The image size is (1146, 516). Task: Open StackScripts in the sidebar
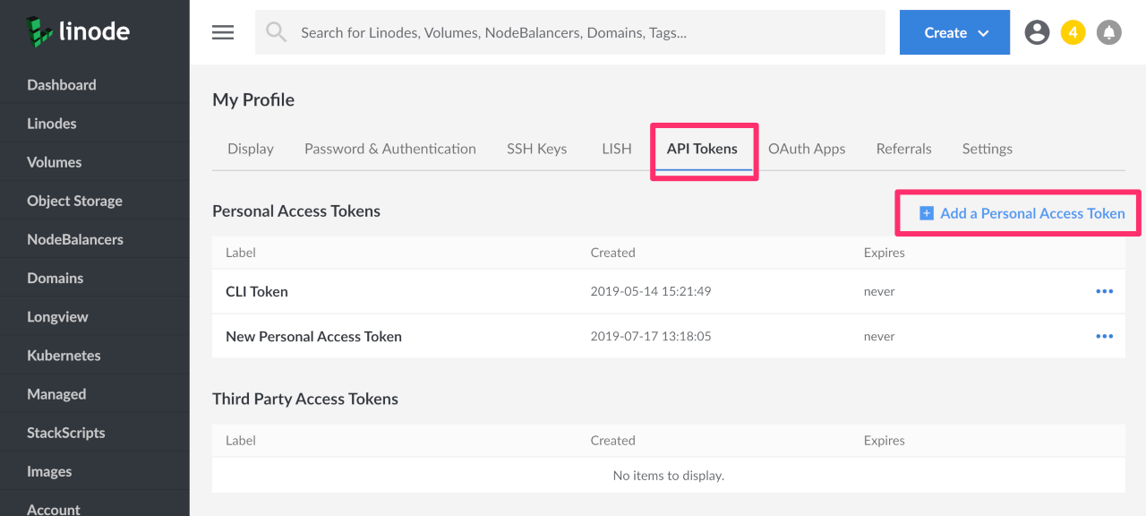click(65, 433)
